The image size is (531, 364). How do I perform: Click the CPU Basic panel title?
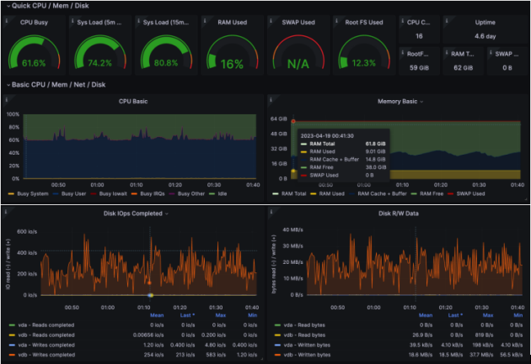pyautogui.click(x=134, y=101)
